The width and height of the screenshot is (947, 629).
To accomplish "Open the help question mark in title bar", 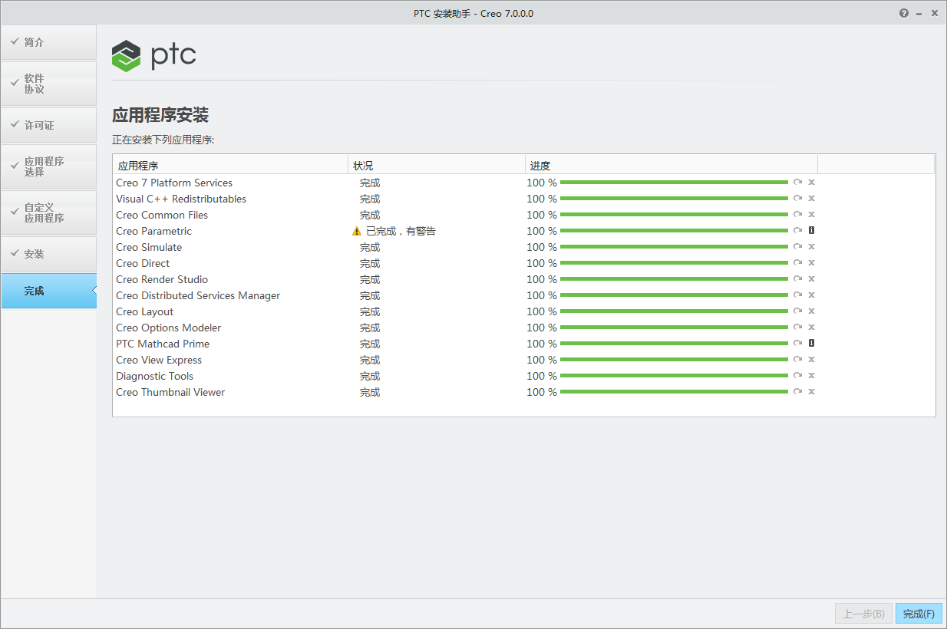I will 904,13.
